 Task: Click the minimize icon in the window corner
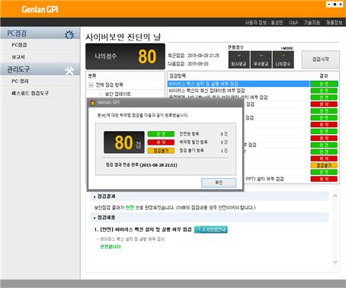pyautogui.click(x=328, y=5)
